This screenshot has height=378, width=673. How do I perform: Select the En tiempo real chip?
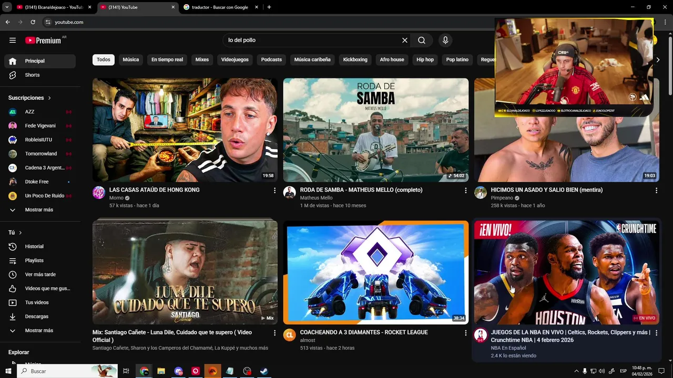(x=167, y=60)
